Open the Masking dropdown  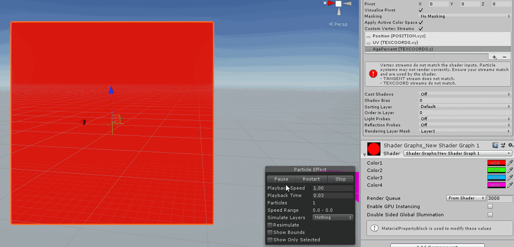tap(465, 16)
